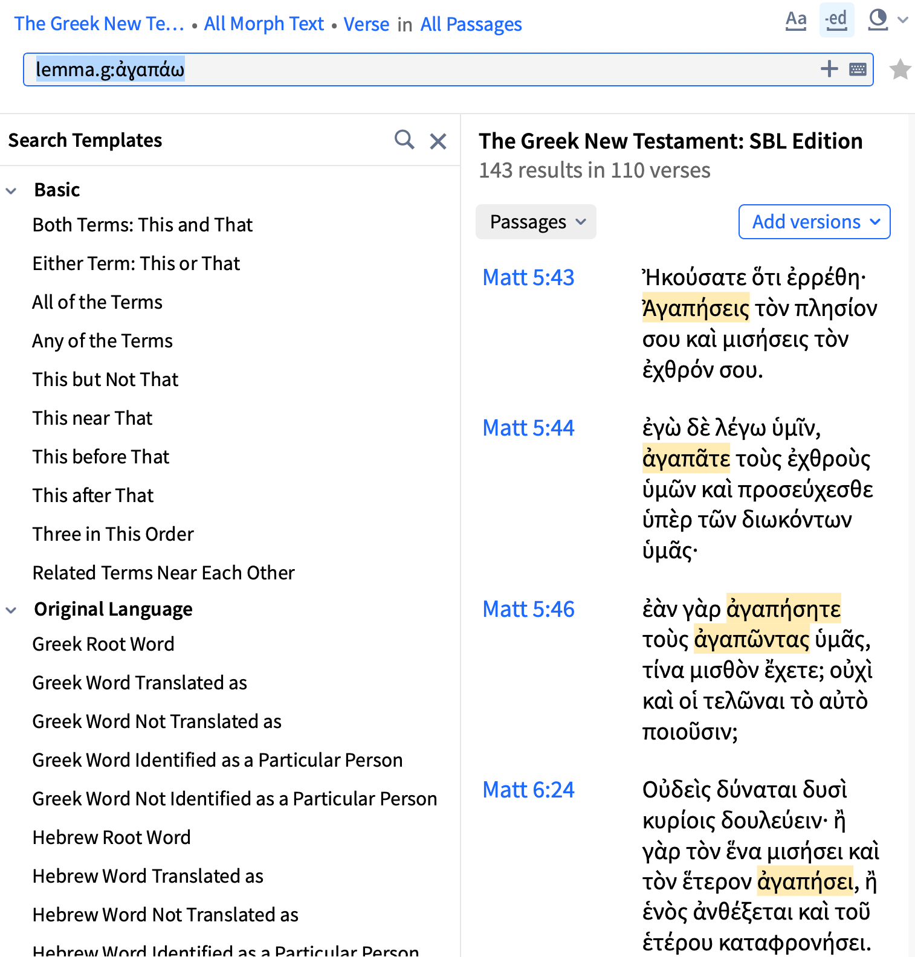The height and width of the screenshot is (957, 915).
Task: Click the plus icon in search box
Action: tap(829, 69)
